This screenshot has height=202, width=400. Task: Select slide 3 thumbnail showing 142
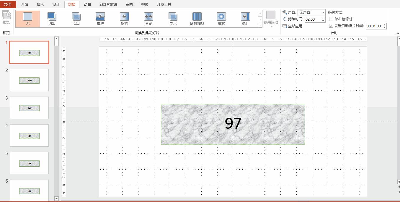[29, 108]
